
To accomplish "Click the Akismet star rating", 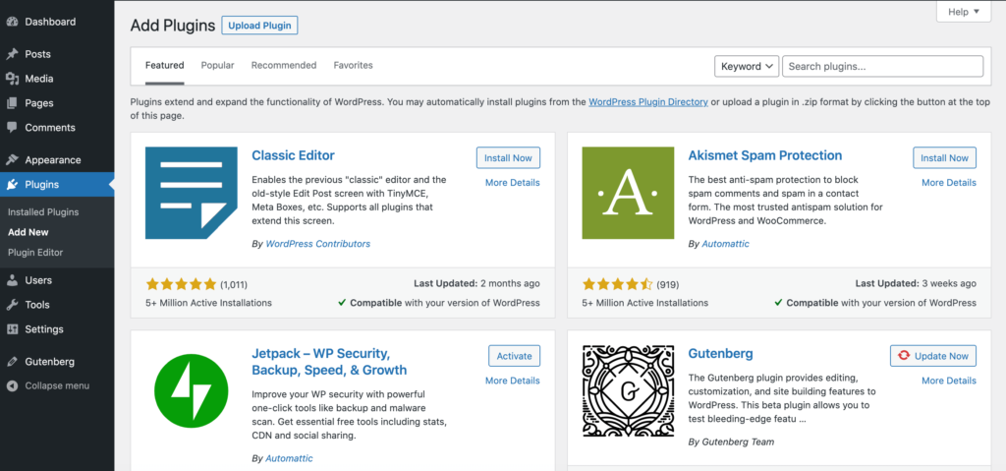I will (x=618, y=284).
